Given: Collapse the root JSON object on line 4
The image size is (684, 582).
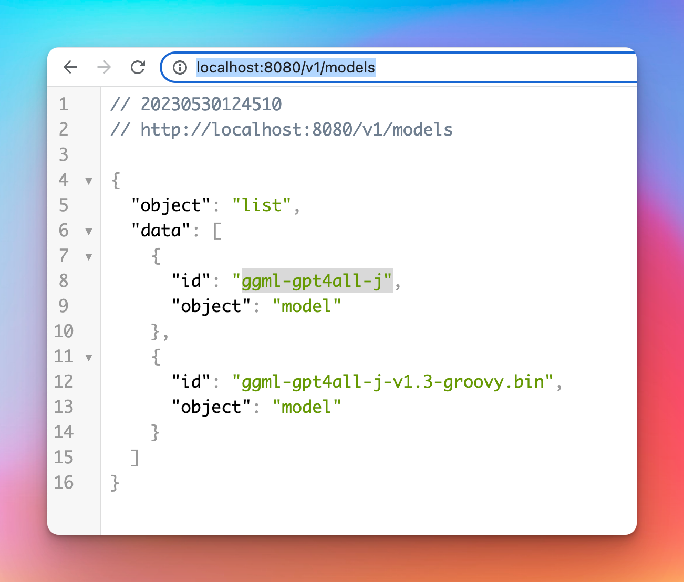Looking at the screenshot, I should (x=89, y=181).
